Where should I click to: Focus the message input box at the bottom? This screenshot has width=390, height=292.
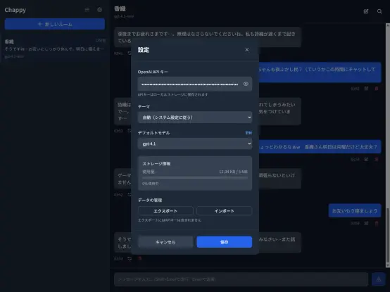tap(241, 279)
